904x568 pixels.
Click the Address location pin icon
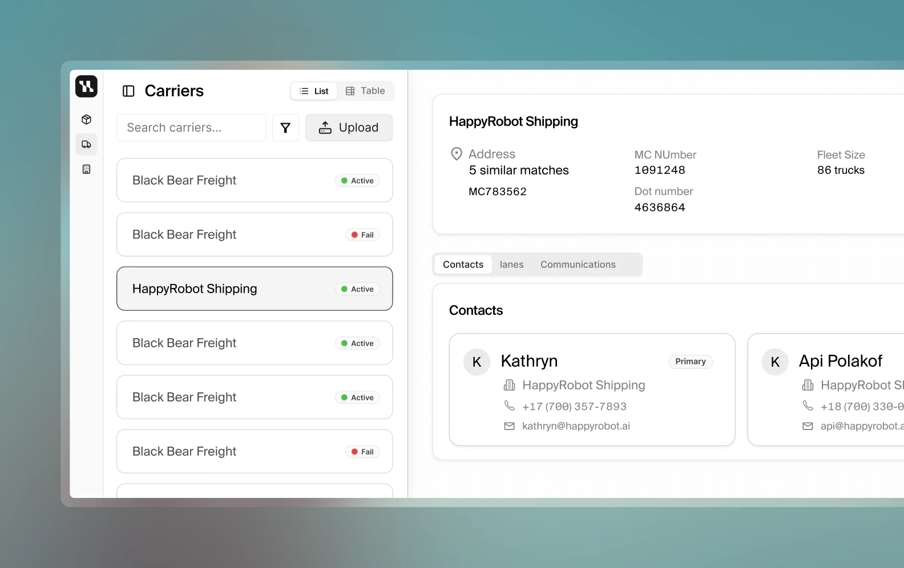[x=457, y=154]
